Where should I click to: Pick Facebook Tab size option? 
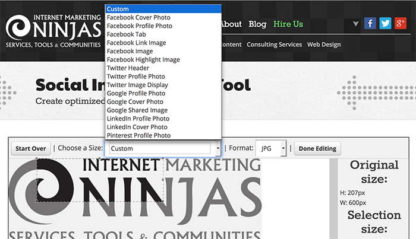click(163, 34)
